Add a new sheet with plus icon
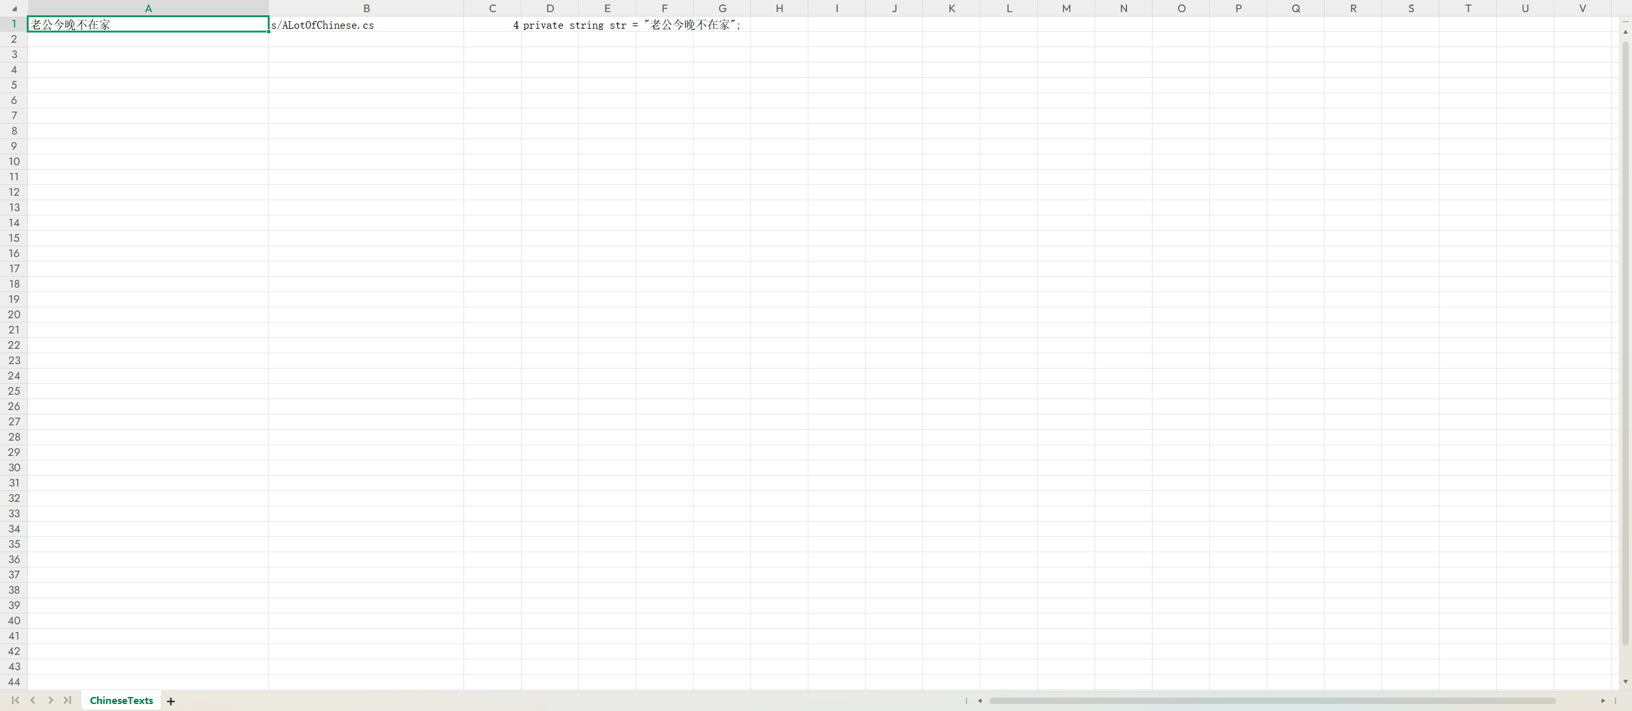1632x711 pixels. (x=171, y=701)
